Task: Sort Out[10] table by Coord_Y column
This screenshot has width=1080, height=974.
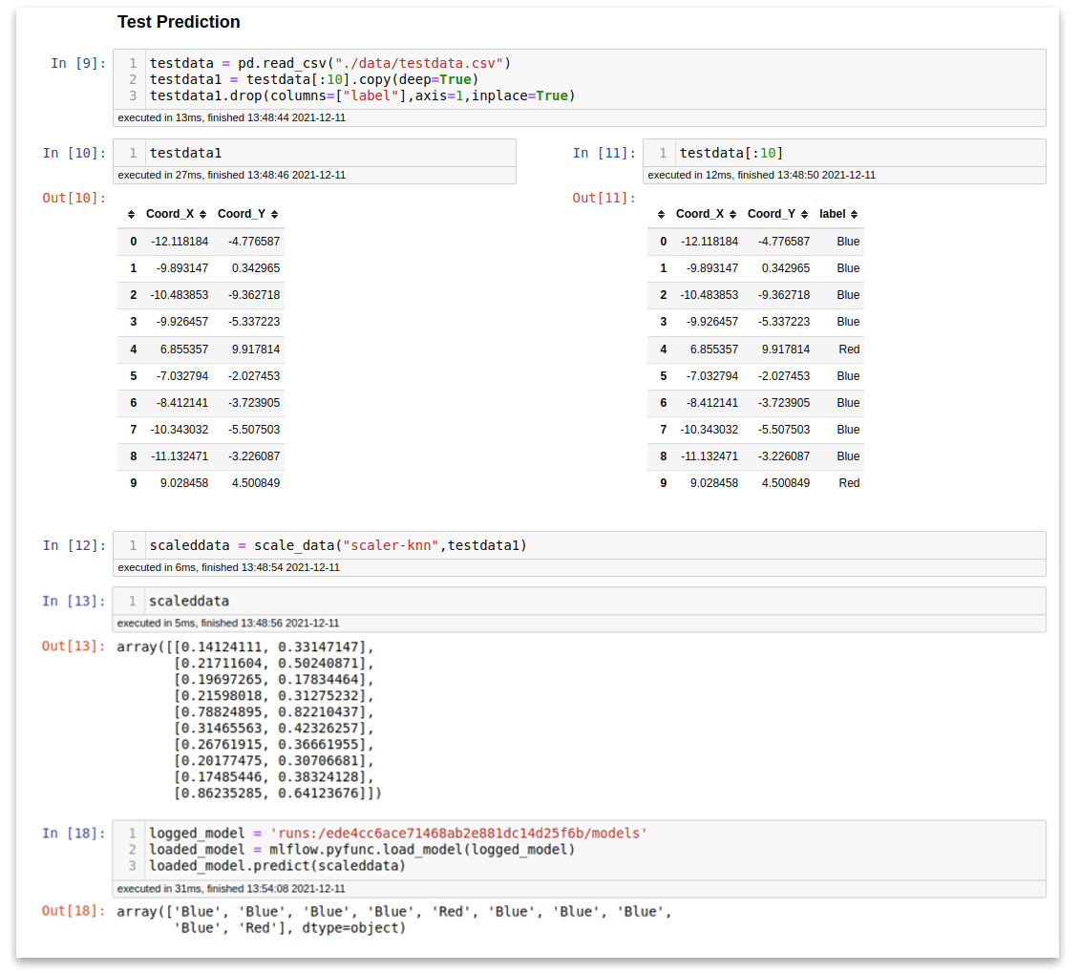Action: (274, 215)
